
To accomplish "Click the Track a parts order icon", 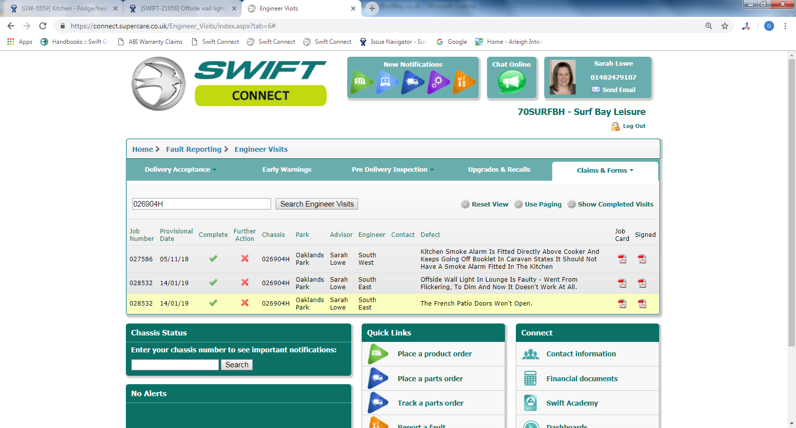I will click(378, 403).
